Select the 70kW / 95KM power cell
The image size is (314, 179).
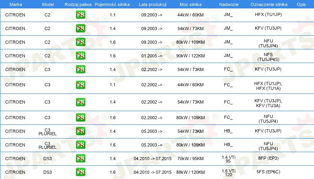click(190, 159)
